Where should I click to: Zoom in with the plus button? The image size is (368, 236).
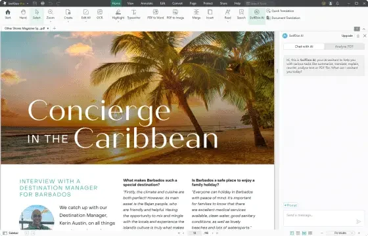[x=359, y=233]
